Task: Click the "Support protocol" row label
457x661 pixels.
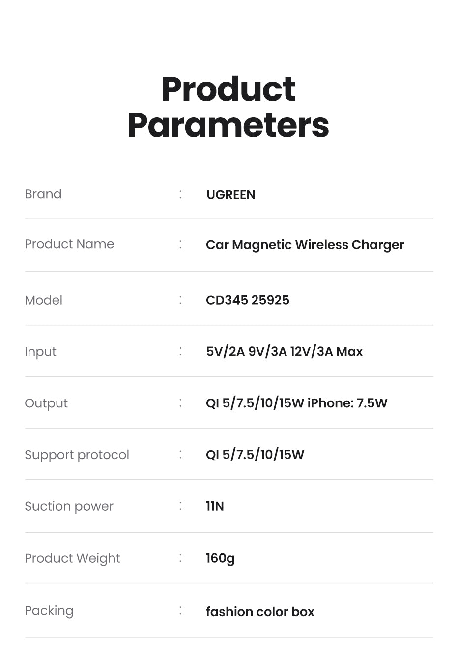Action: (x=77, y=455)
